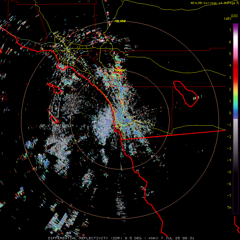Viewport: 240px width, 240px height.
Task: Click the -1 value on the color scale
Action: click(x=229, y=125)
